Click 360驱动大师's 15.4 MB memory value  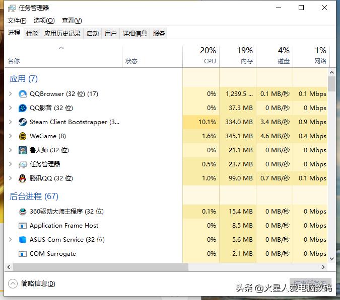[x=241, y=212]
